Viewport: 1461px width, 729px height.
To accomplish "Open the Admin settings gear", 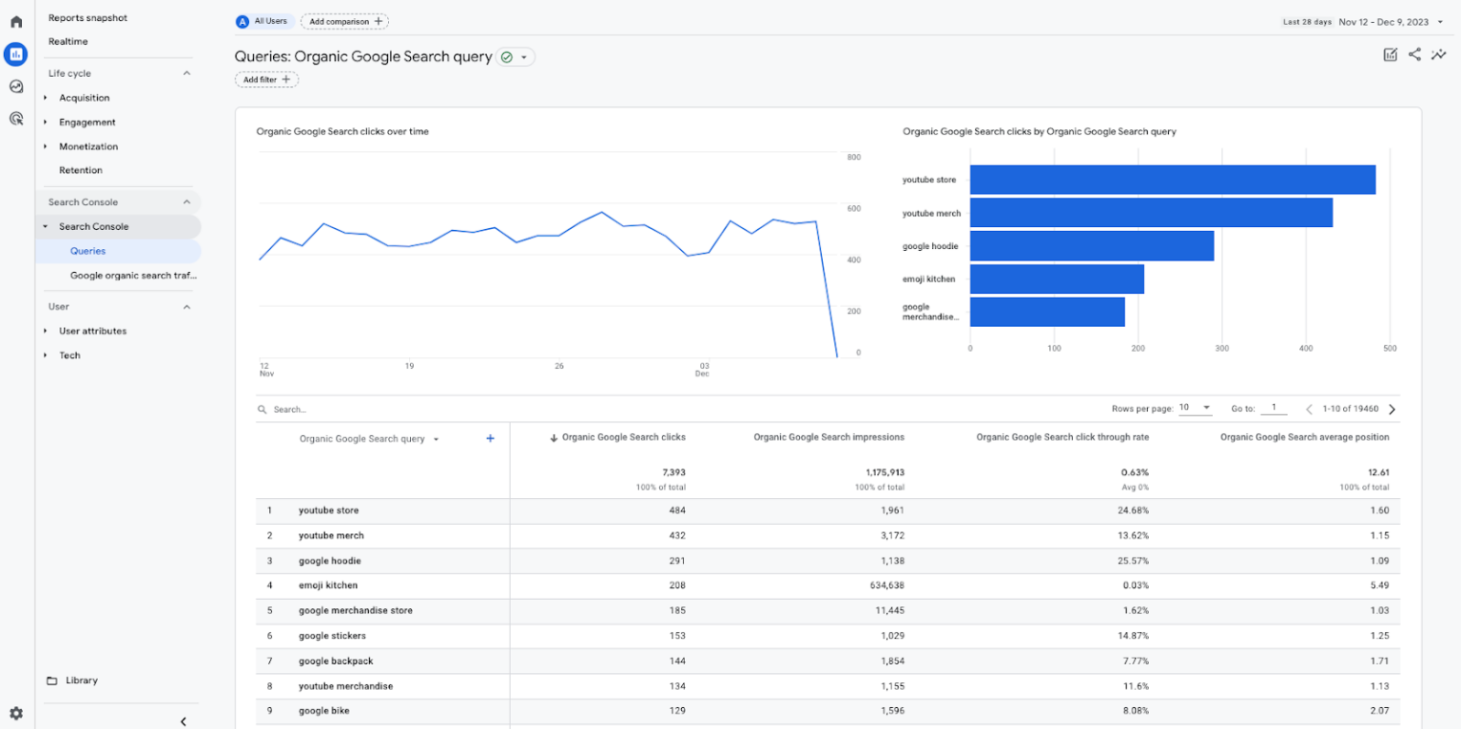I will coord(14,713).
